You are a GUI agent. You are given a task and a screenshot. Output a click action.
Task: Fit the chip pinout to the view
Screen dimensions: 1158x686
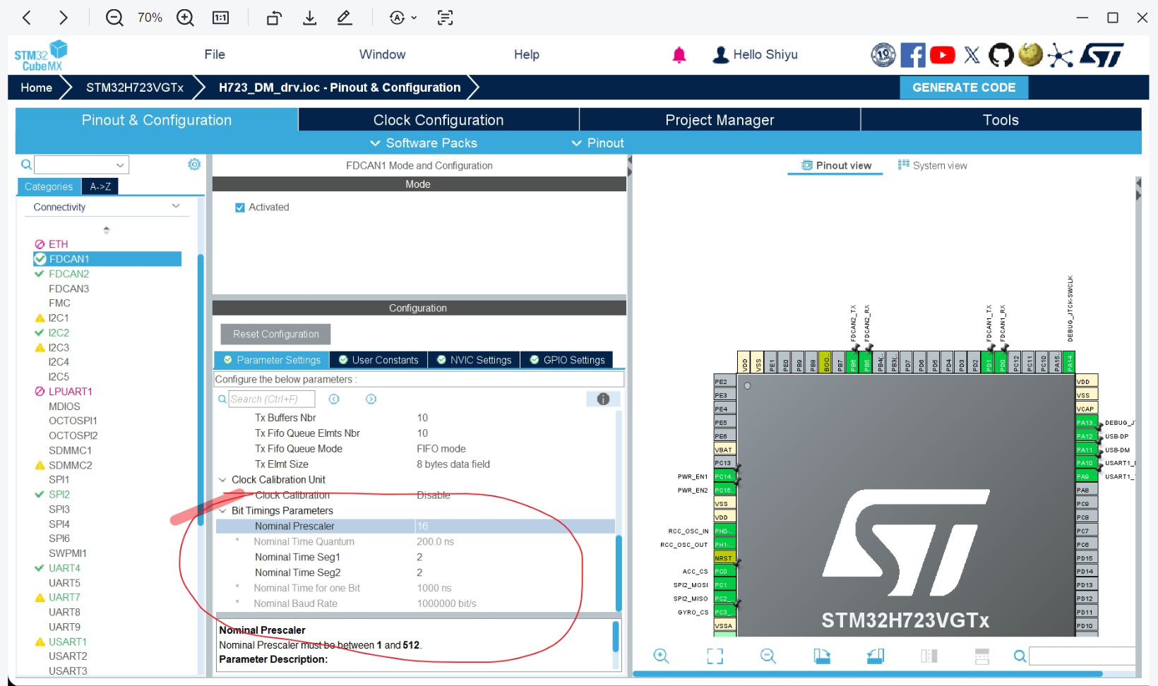(x=715, y=656)
